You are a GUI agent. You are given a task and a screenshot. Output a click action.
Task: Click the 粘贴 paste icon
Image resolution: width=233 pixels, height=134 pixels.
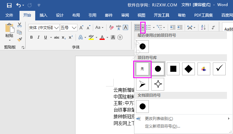tap(10, 28)
